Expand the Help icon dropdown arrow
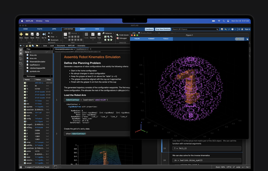This screenshot has height=171, width=268. 235,29
